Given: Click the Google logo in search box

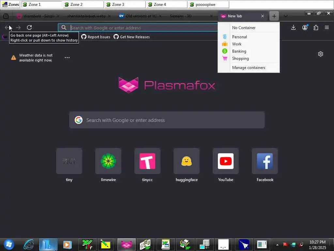Looking at the screenshot, I should (x=79, y=120).
